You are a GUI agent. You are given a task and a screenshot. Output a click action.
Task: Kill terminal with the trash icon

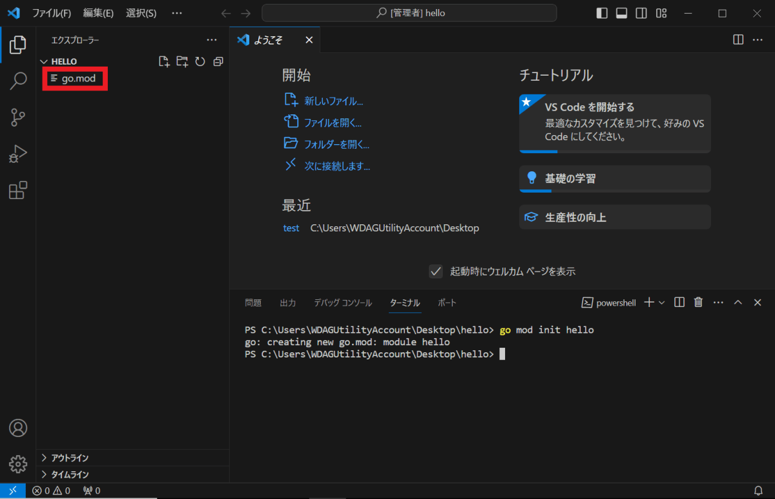pos(698,303)
